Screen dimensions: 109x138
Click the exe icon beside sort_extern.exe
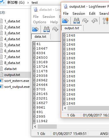pos(1,81)
